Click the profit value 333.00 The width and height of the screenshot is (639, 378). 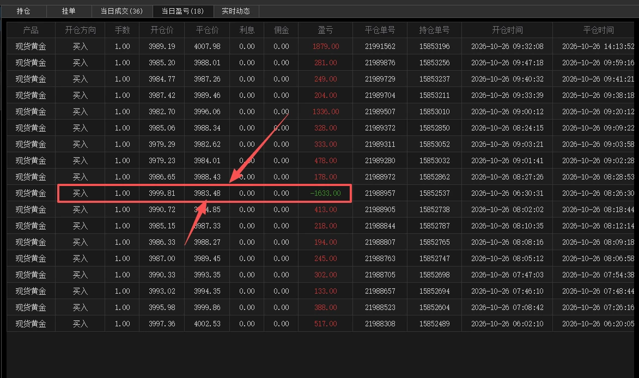(x=326, y=144)
